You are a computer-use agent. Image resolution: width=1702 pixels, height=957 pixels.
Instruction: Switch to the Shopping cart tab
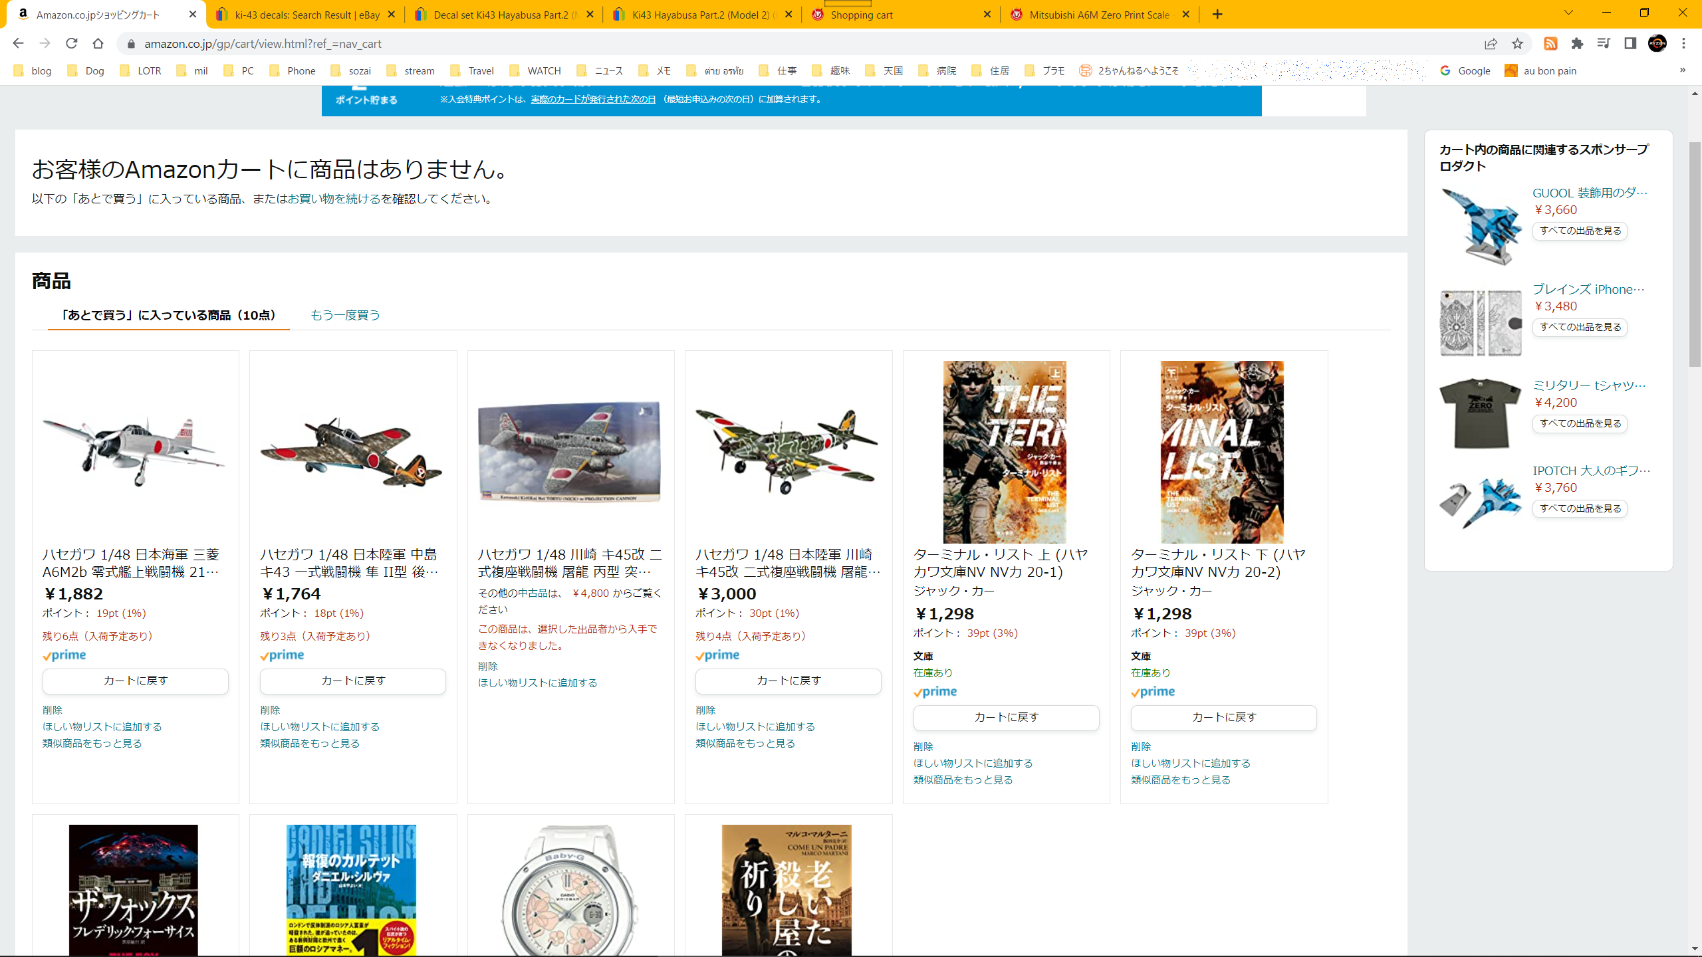pyautogui.click(x=901, y=14)
